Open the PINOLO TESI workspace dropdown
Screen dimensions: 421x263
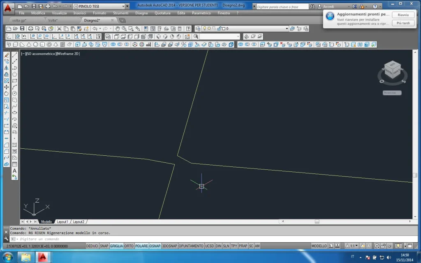point(127,7)
